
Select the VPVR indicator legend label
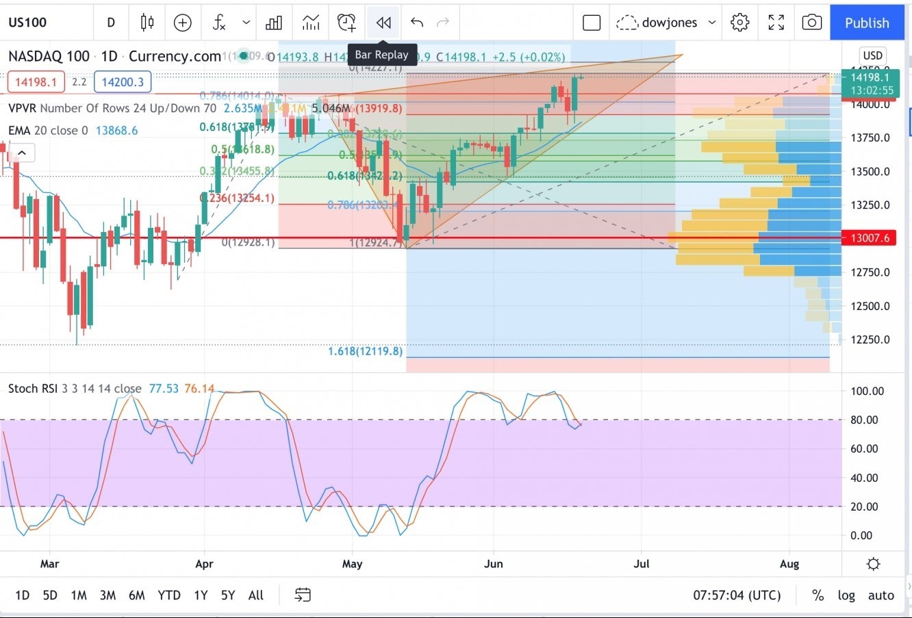pyautogui.click(x=112, y=108)
